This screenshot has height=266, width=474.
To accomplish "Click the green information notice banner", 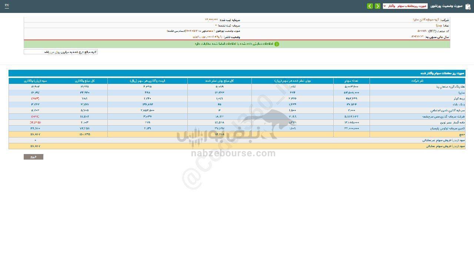I will pos(237,44).
